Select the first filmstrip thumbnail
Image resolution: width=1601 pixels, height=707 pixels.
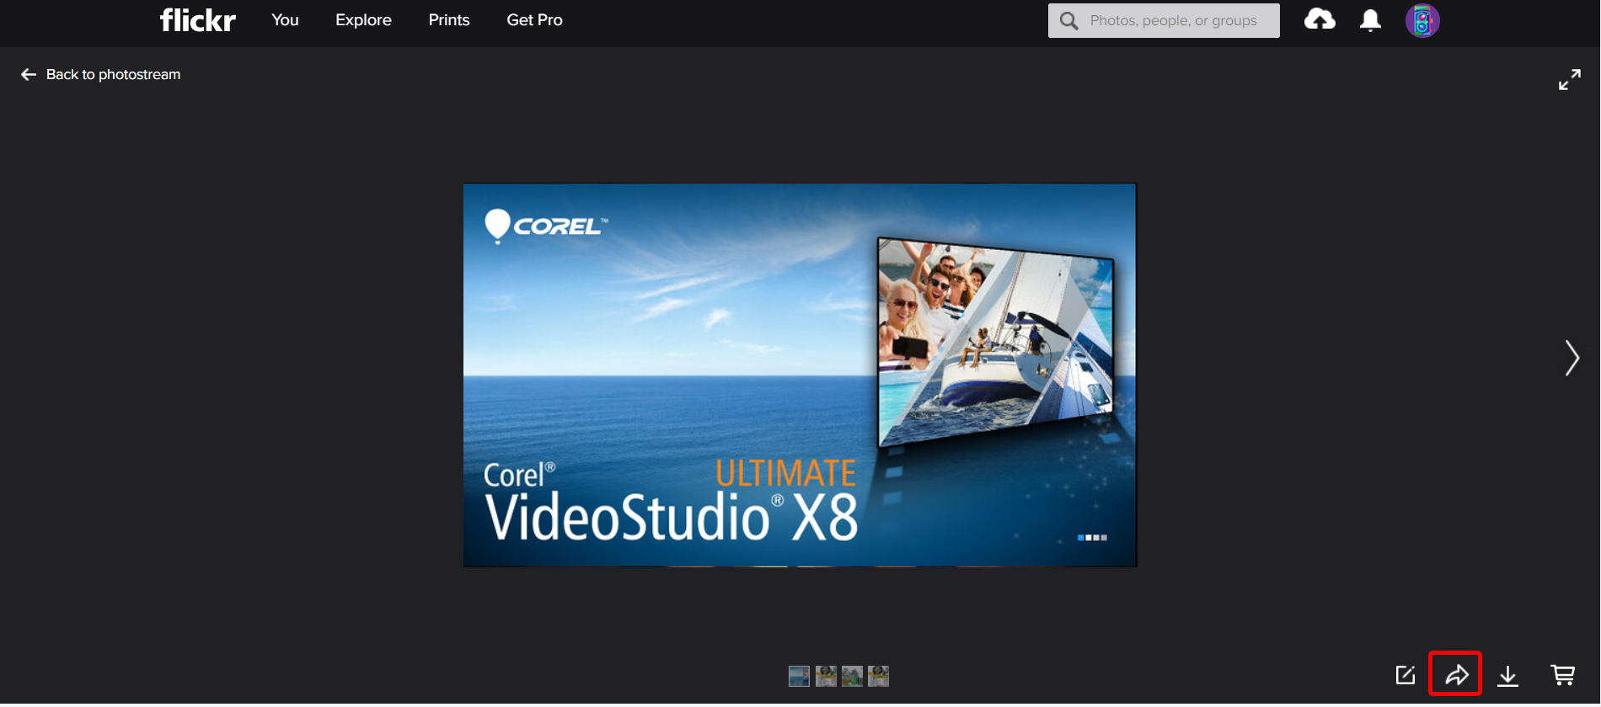799,676
